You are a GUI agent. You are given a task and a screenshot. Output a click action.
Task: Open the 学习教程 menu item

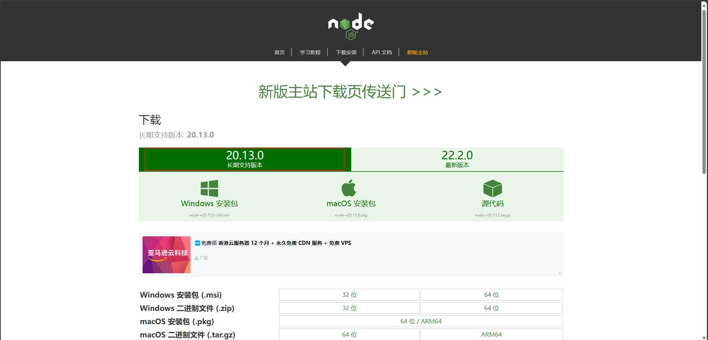[x=310, y=52]
